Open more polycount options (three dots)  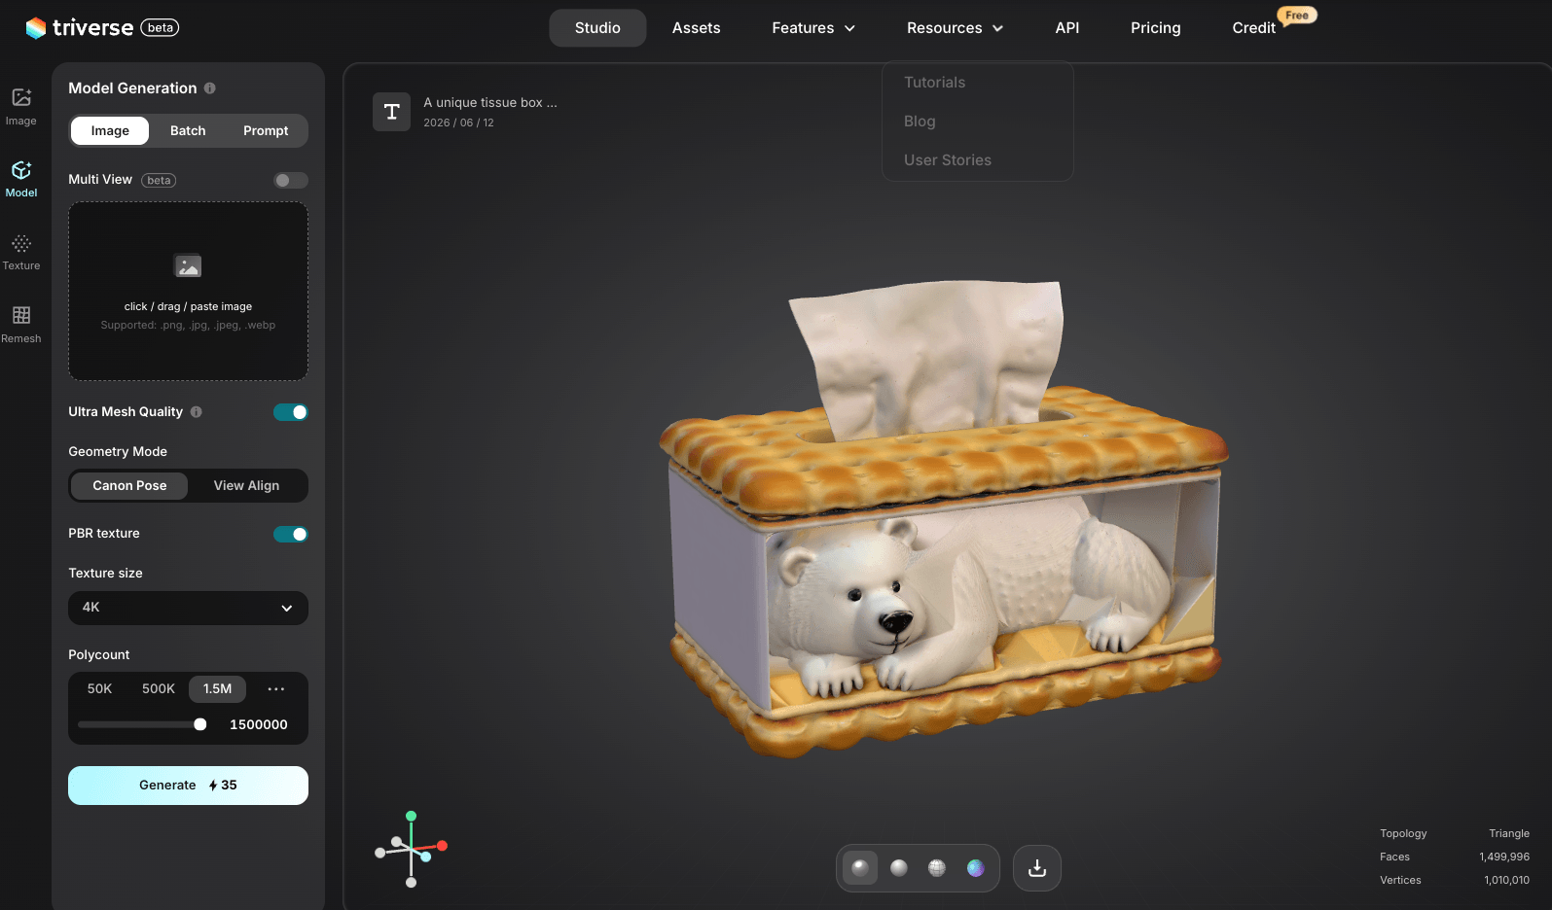(x=276, y=689)
